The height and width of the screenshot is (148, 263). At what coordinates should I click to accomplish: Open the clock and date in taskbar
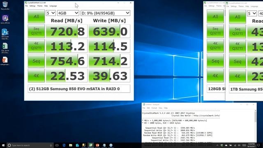point(251,145)
